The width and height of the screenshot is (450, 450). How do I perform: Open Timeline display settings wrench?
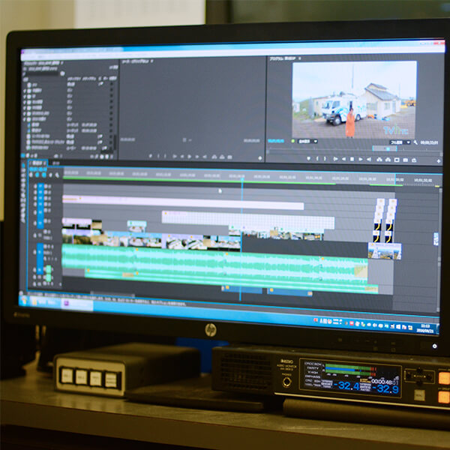tap(57, 175)
